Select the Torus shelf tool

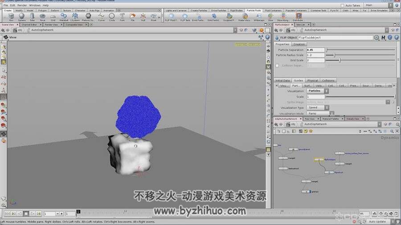pyautogui.click(x=42, y=17)
